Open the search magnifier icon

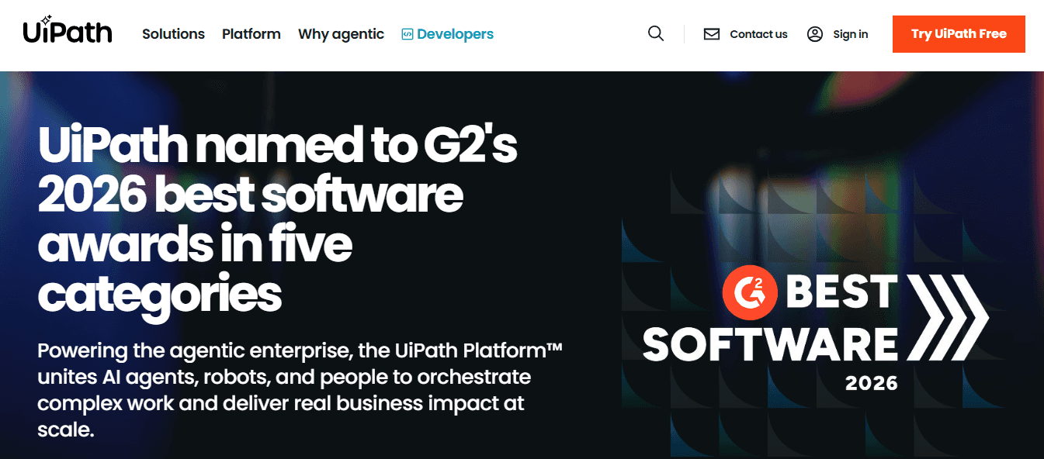[x=656, y=34]
